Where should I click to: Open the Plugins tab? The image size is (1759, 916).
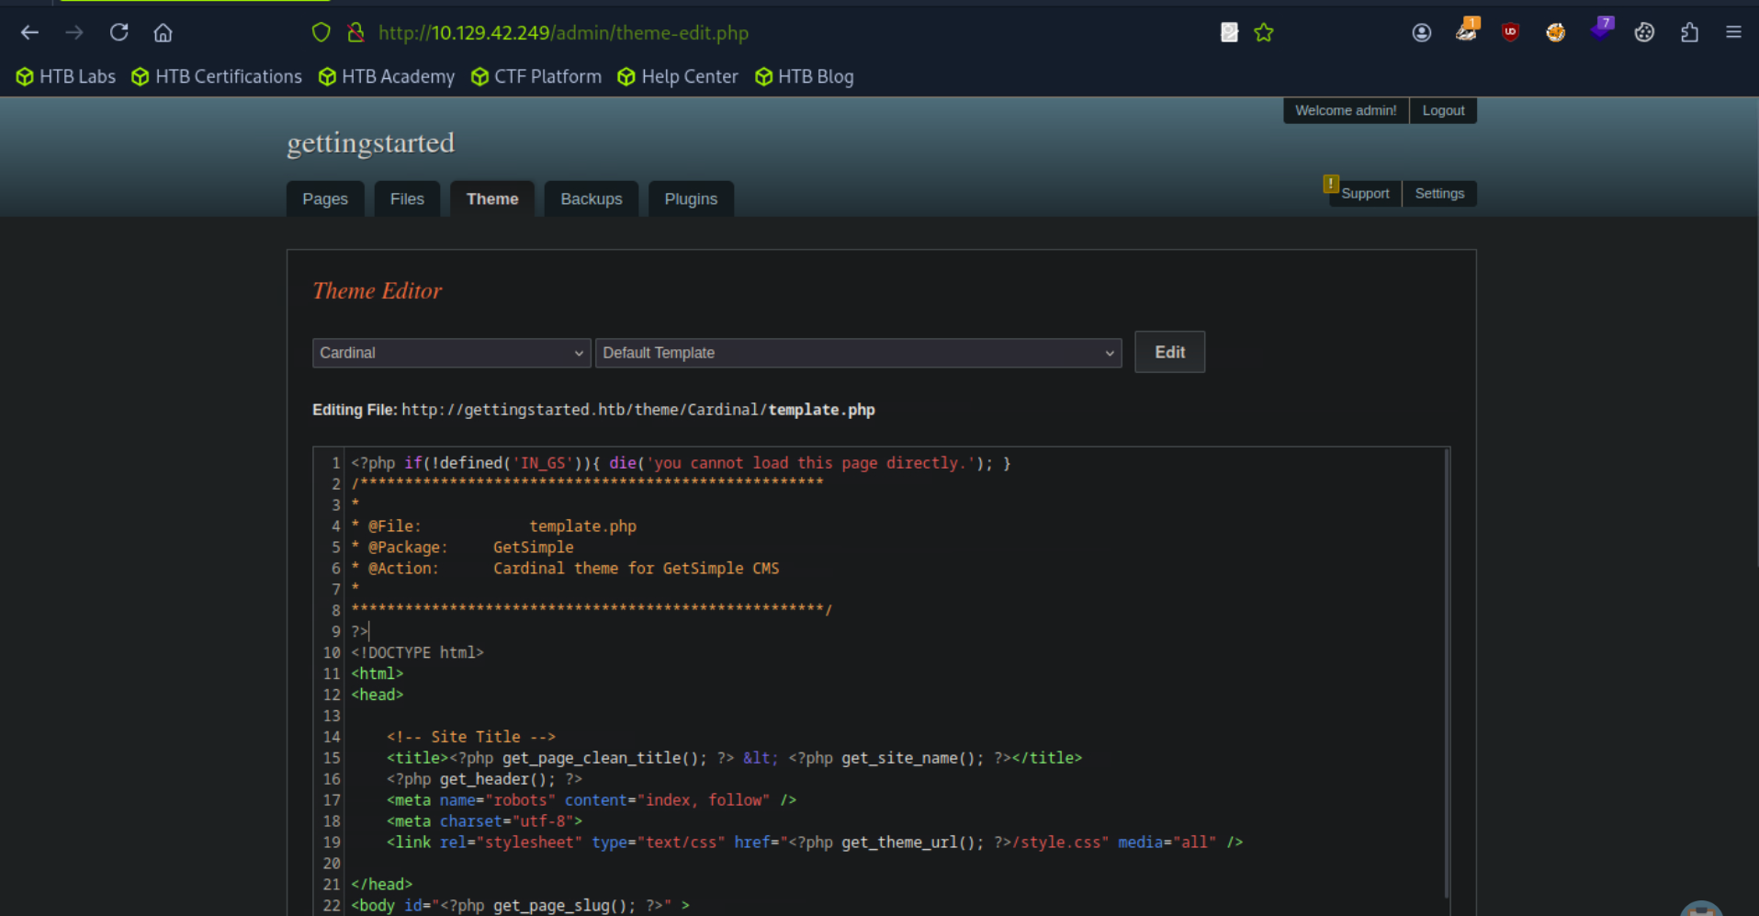click(x=691, y=199)
